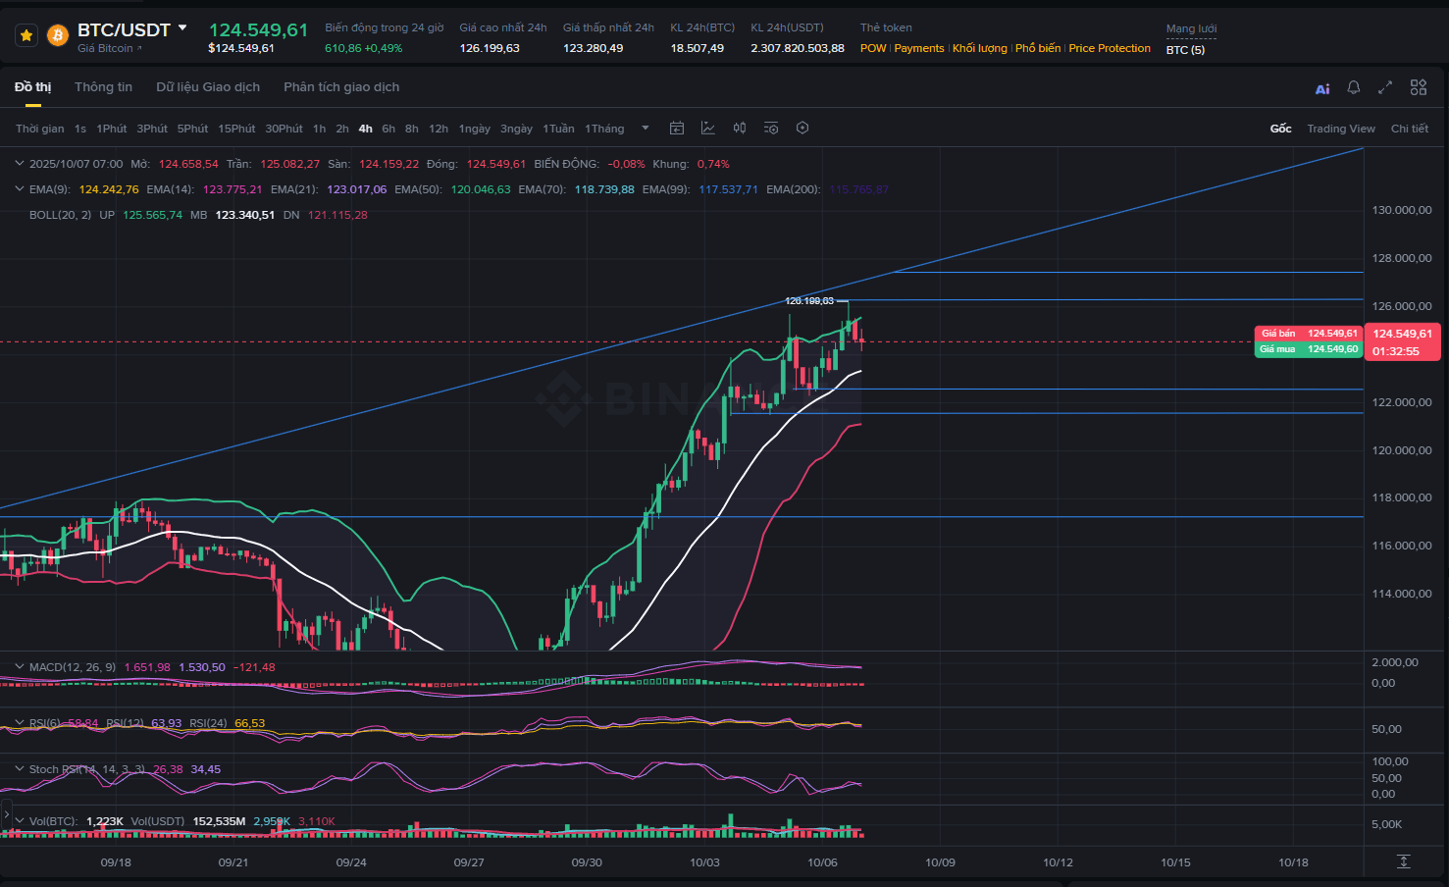Screen dimensions: 1449x887
Task: Click the red current price tag 124.549,61
Action: pos(1403,341)
